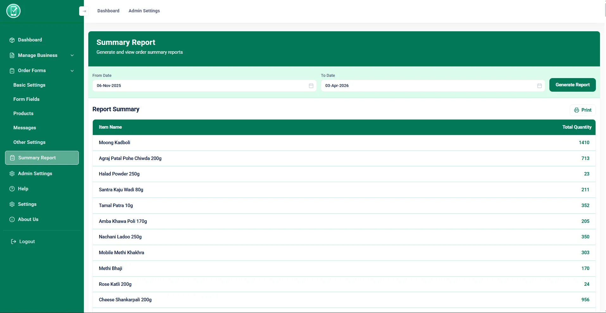Click the From Date input field
Viewport: 606px width, 313px height.
coord(204,86)
